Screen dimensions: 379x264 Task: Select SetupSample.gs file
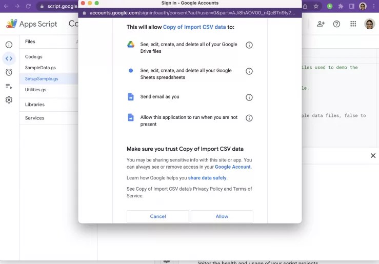(x=49, y=79)
